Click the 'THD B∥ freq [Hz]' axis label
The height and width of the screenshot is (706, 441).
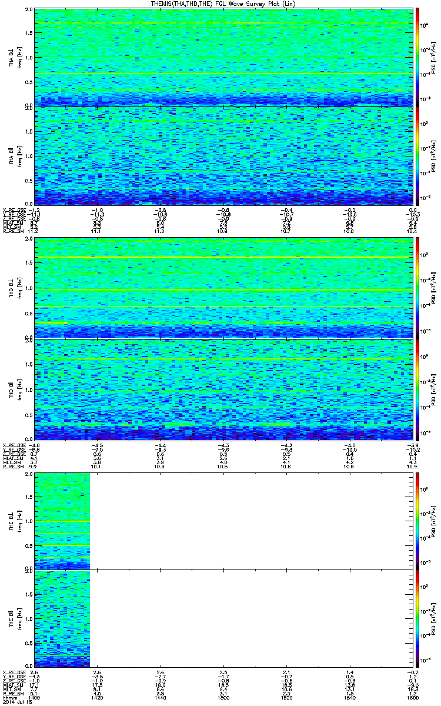15,389
